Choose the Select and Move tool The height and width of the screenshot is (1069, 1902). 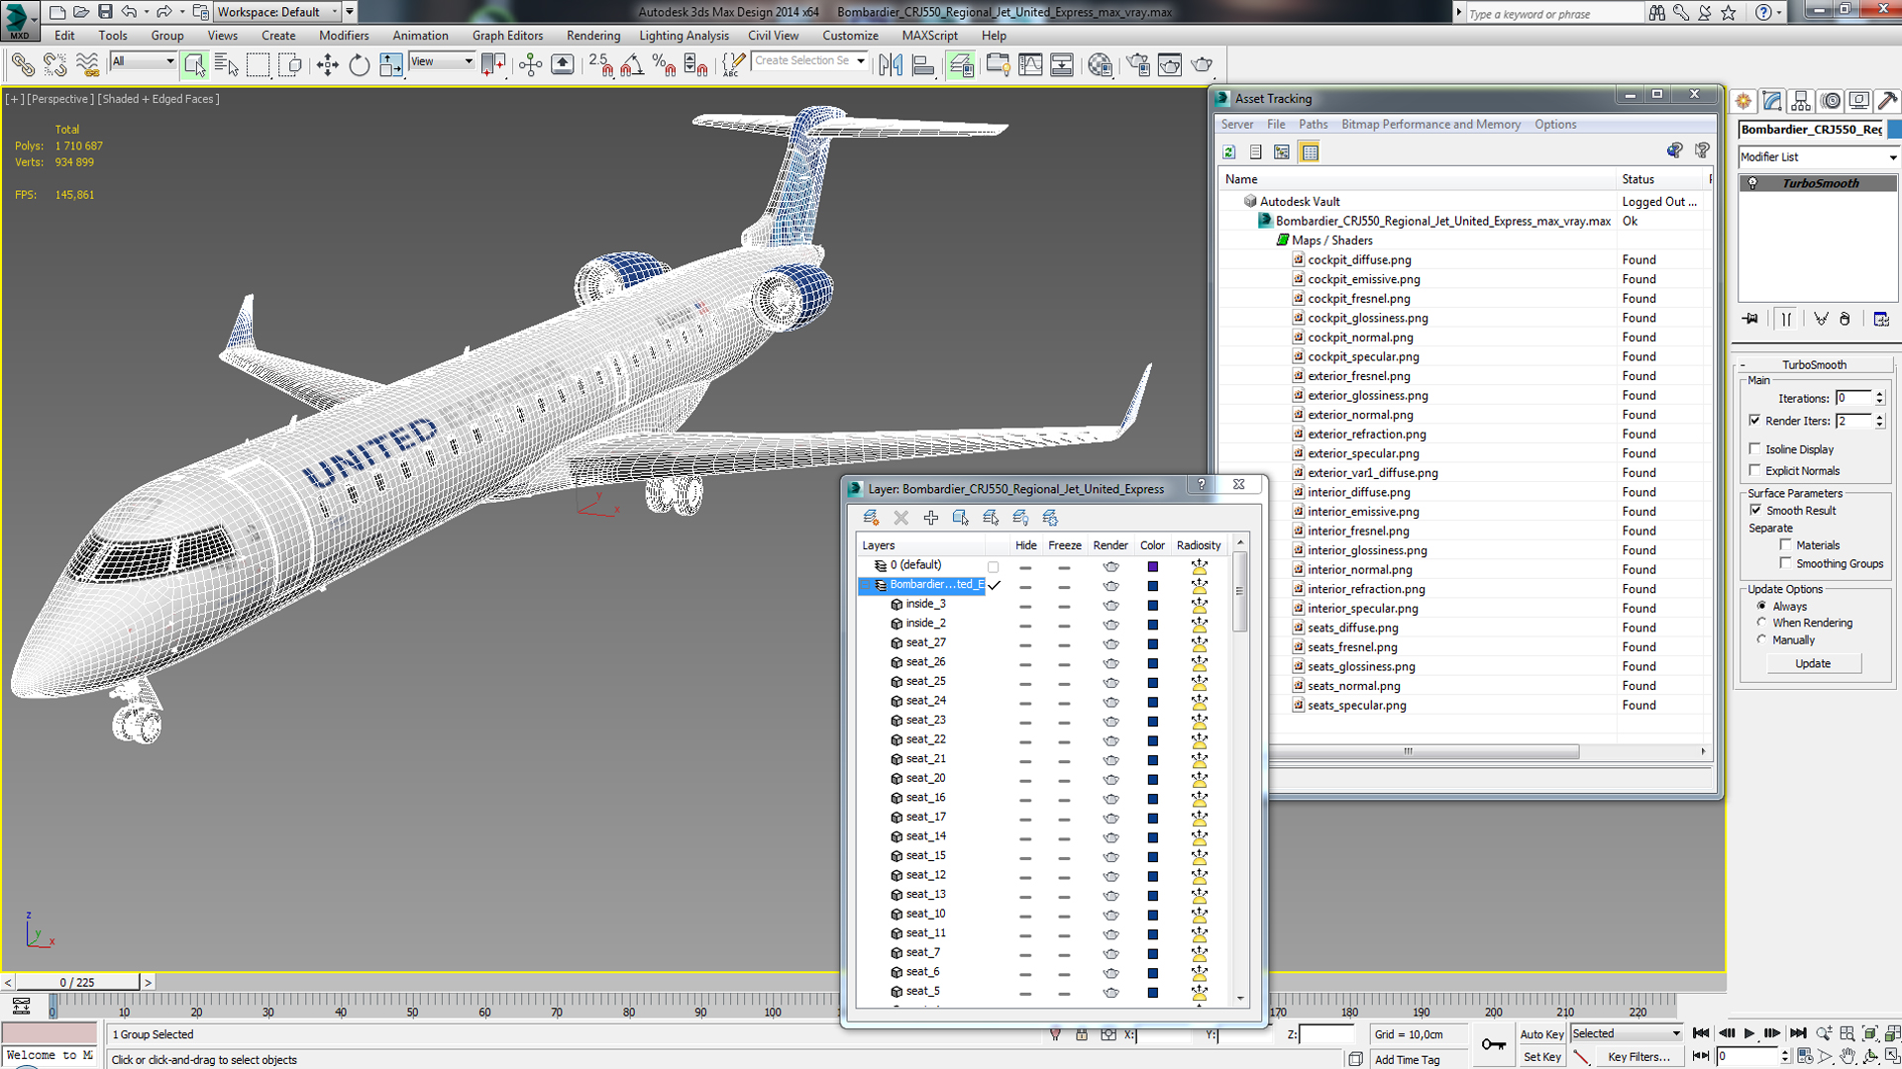(327, 65)
